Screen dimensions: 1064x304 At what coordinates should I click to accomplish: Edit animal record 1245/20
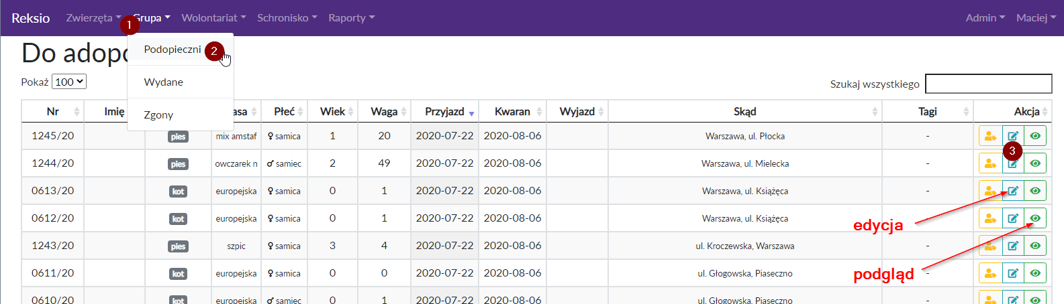tap(1013, 136)
